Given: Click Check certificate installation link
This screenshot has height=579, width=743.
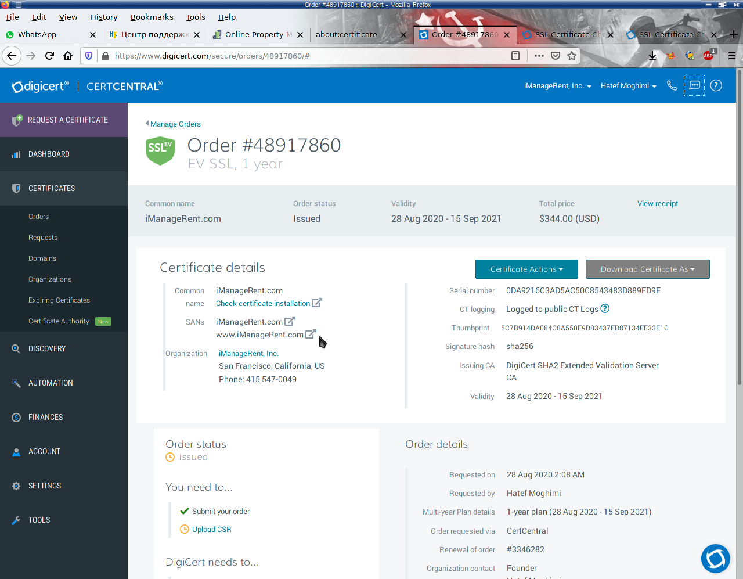Looking at the screenshot, I should click(x=263, y=303).
